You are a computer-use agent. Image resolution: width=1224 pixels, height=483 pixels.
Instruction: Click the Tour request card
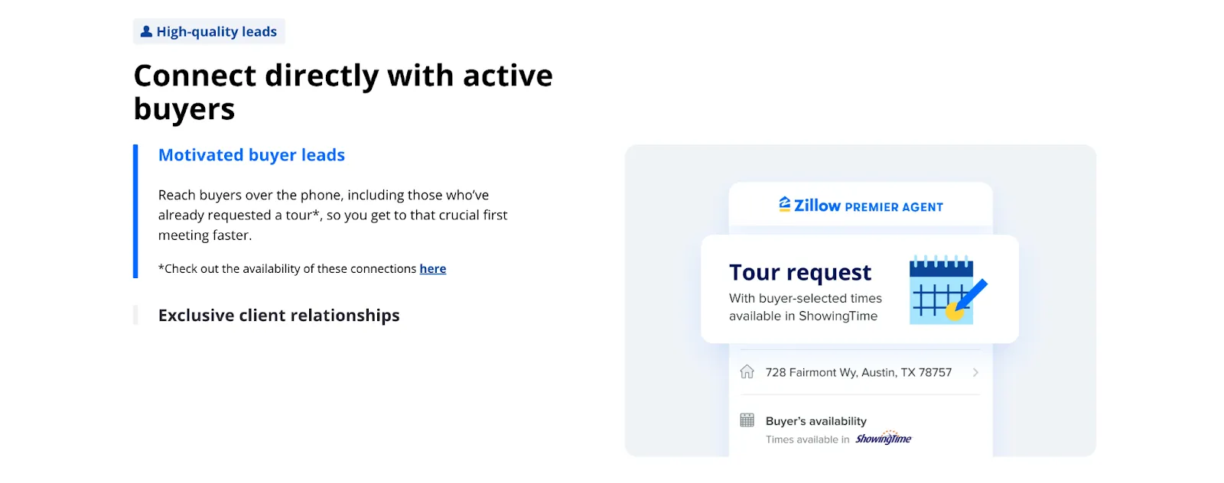pyautogui.click(x=861, y=289)
